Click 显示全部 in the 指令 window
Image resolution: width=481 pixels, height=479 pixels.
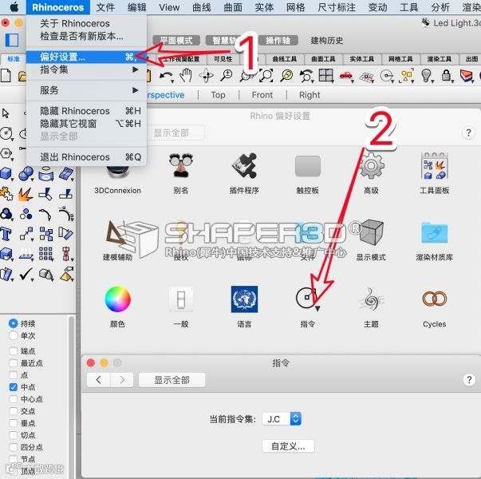tap(172, 380)
